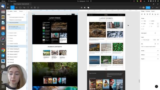This screenshot has width=160, height=90.
Task: Open the distribute spacing options icon
Action: pos(158,14)
